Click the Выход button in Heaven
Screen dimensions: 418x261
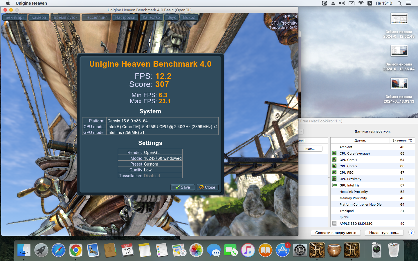click(x=189, y=17)
